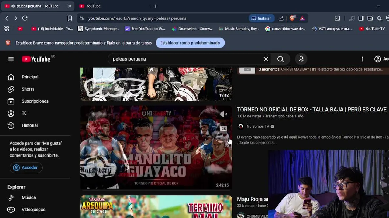Open the Maju Rioja video title
The height and width of the screenshot is (218, 389).
(253, 199)
